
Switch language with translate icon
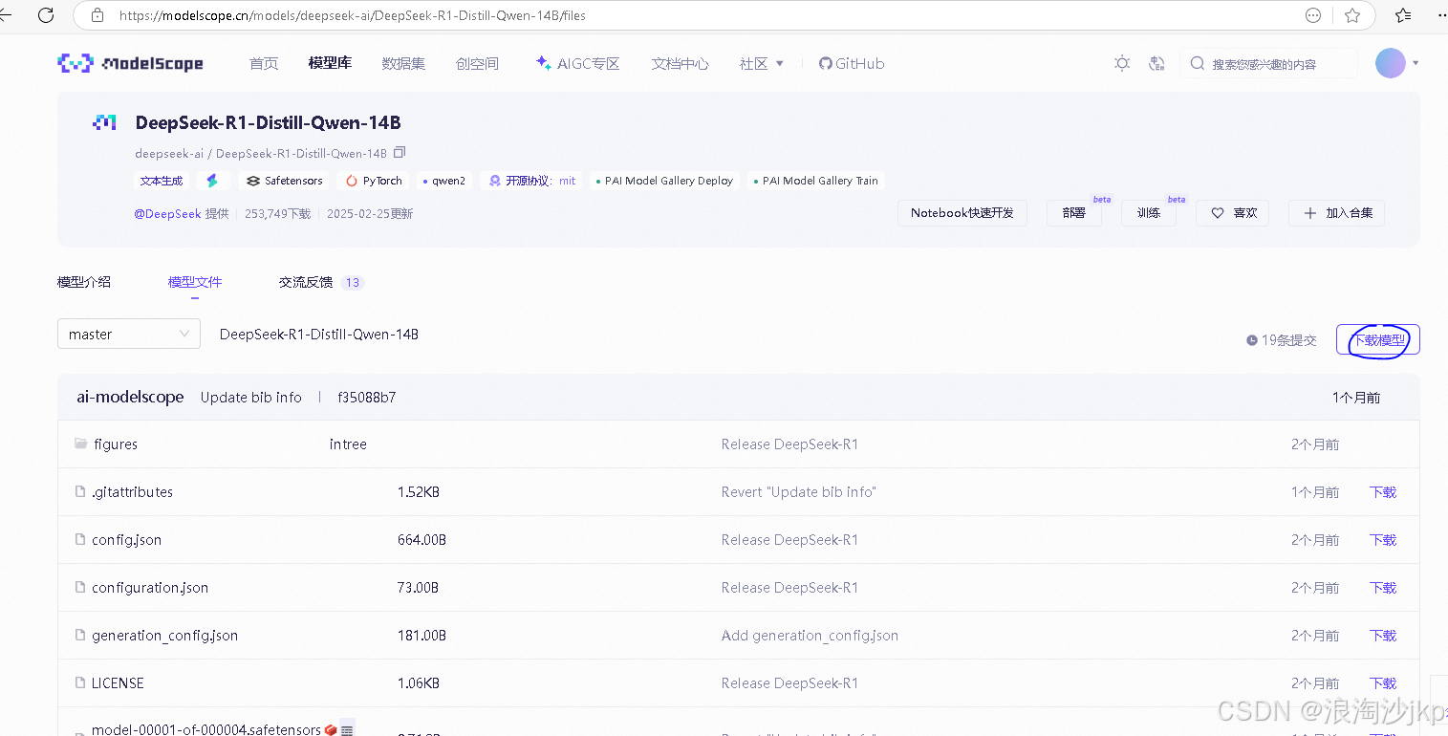pyautogui.click(x=1156, y=63)
